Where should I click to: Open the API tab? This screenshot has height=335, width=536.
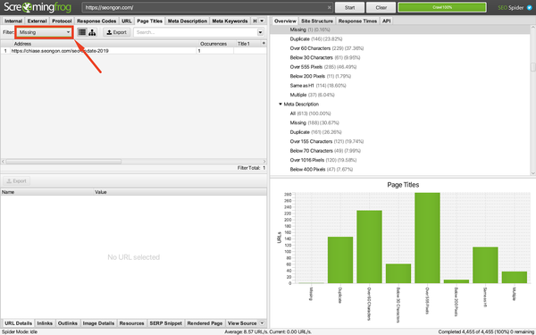tap(386, 21)
